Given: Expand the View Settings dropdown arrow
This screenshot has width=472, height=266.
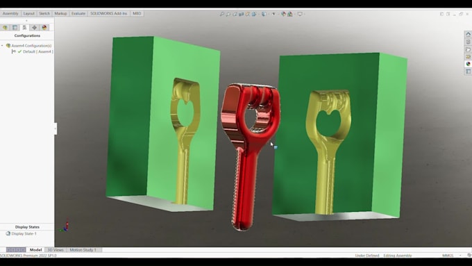Looking at the screenshot, I should coord(304,14).
